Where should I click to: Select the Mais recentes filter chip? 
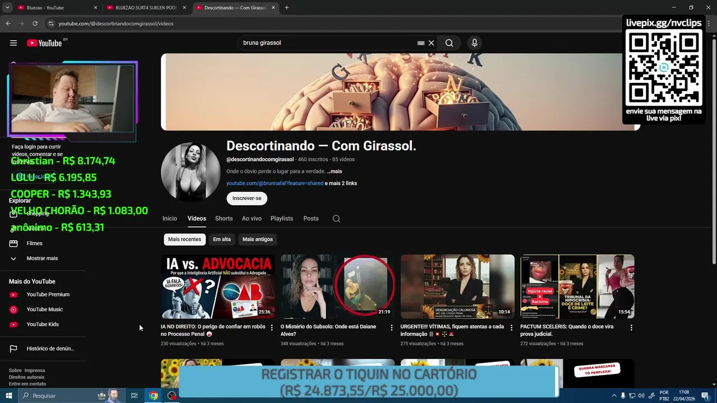[184, 240]
